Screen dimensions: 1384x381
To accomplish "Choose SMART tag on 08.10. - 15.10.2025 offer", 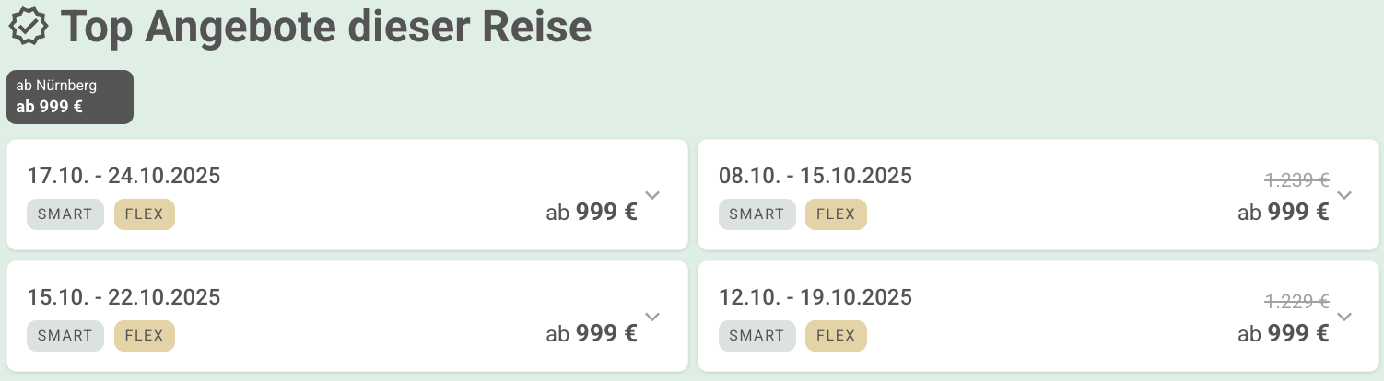I will pyautogui.click(x=757, y=214).
